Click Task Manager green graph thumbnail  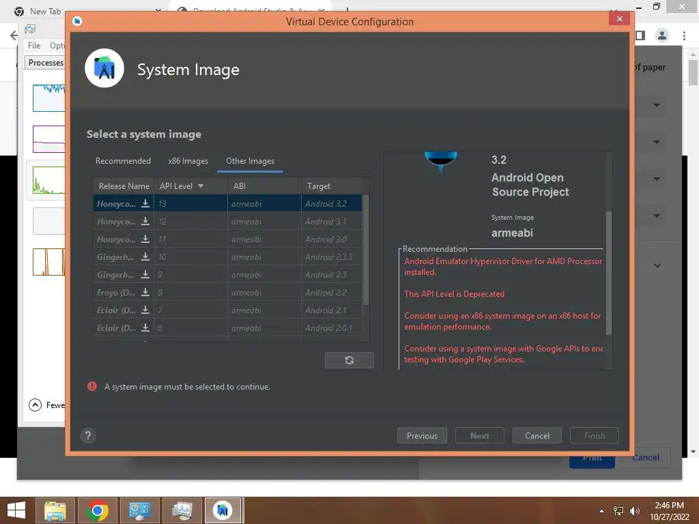49,180
